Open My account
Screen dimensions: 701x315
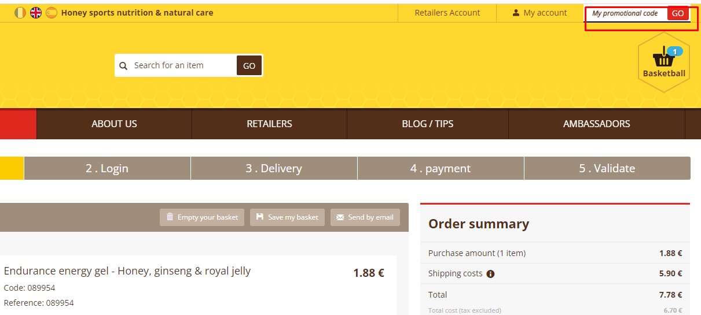pos(539,13)
